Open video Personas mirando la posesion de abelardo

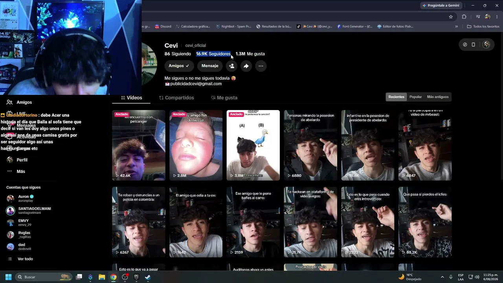pos(310,145)
